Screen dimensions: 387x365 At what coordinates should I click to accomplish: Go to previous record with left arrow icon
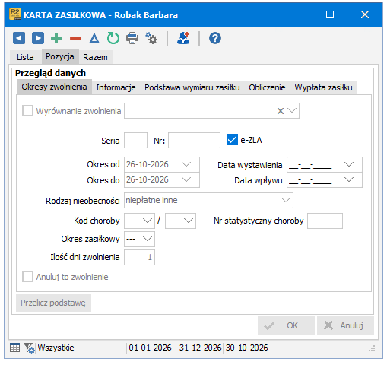pyautogui.click(x=19, y=38)
